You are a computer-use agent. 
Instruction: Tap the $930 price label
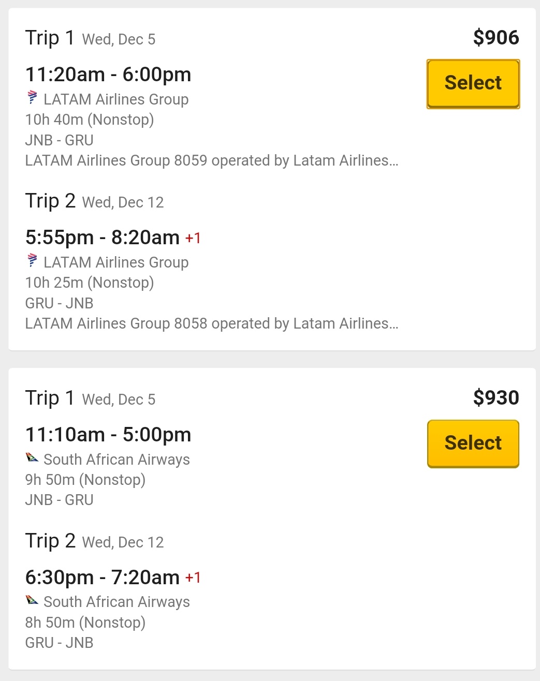click(495, 398)
